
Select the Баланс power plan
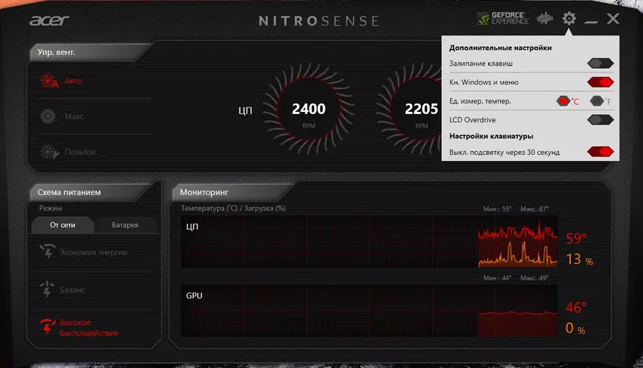point(73,289)
